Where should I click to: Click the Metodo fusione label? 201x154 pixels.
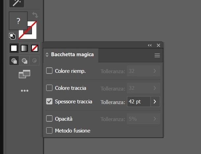coord(72,131)
